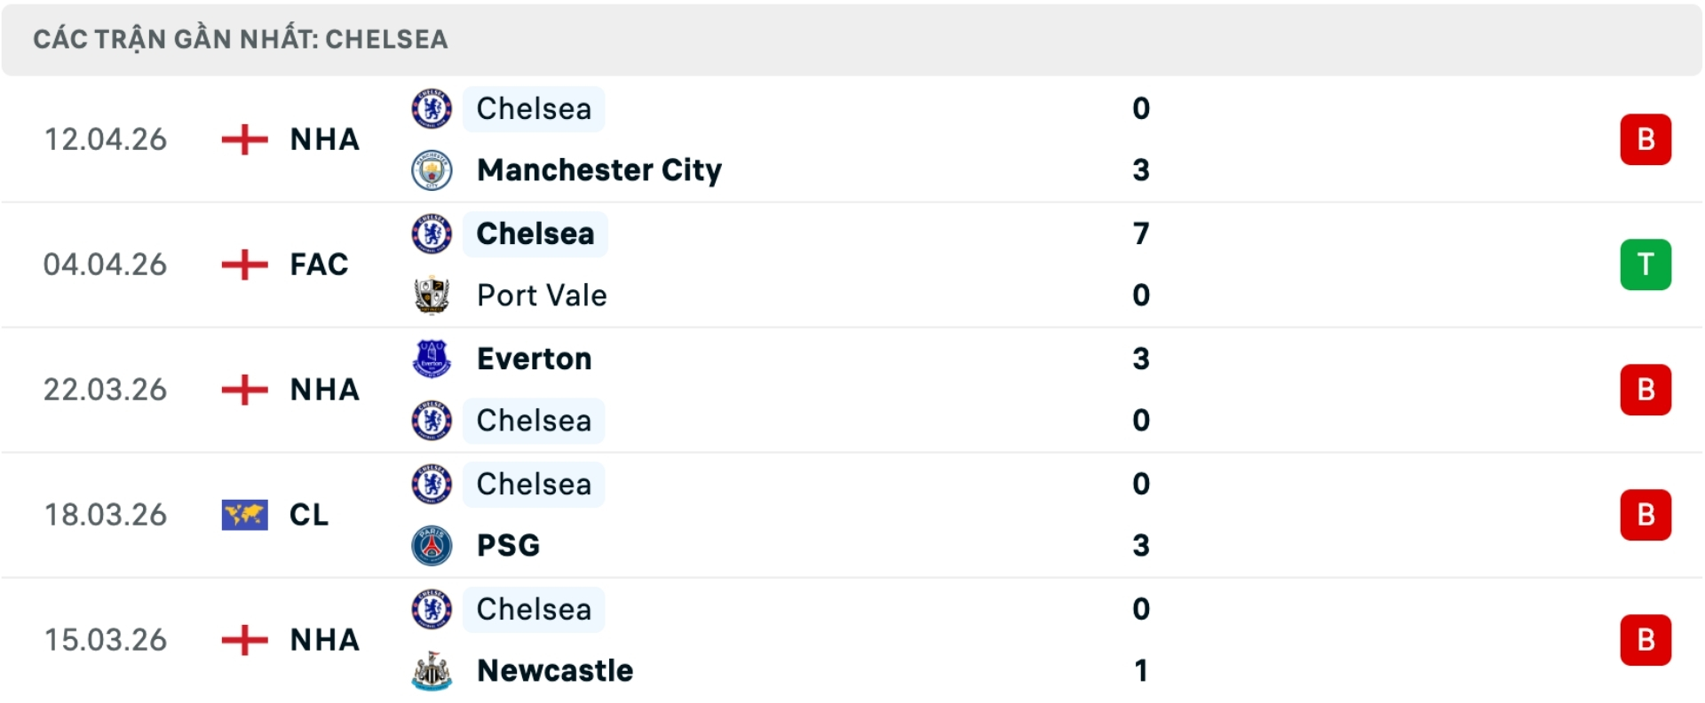Screen dimensions: 1705x703
Task: Click the CL world map flag icon
Action: pos(244,515)
